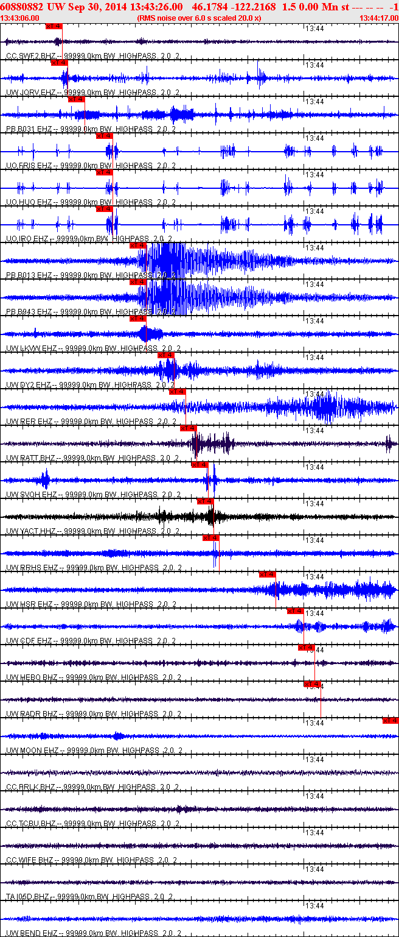This screenshot has width=399, height=937.
Task: Select the UW.RRHS.EHZ station label
Action: 93,568
